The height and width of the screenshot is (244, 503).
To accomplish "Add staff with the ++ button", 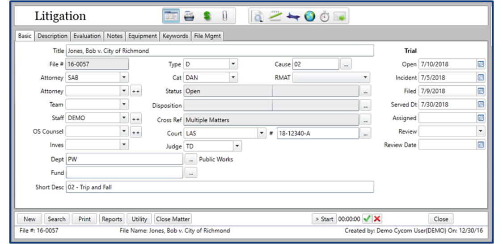I will coord(135,118).
